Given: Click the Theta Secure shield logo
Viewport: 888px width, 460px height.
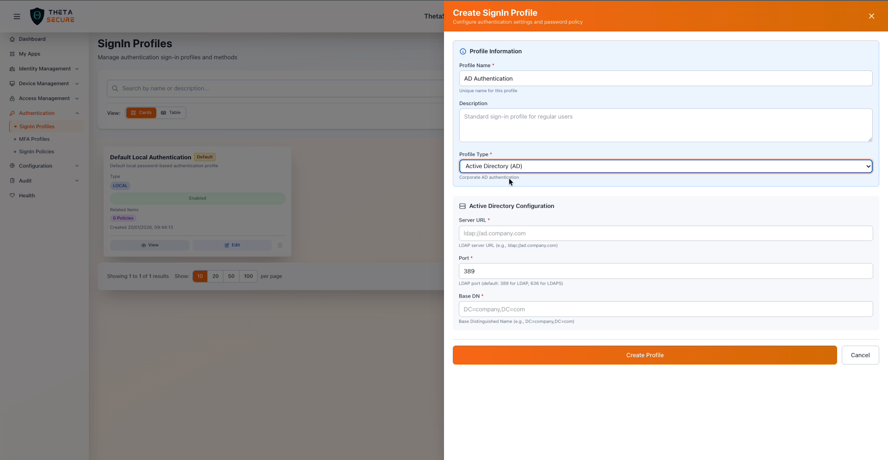Looking at the screenshot, I should coord(37,16).
